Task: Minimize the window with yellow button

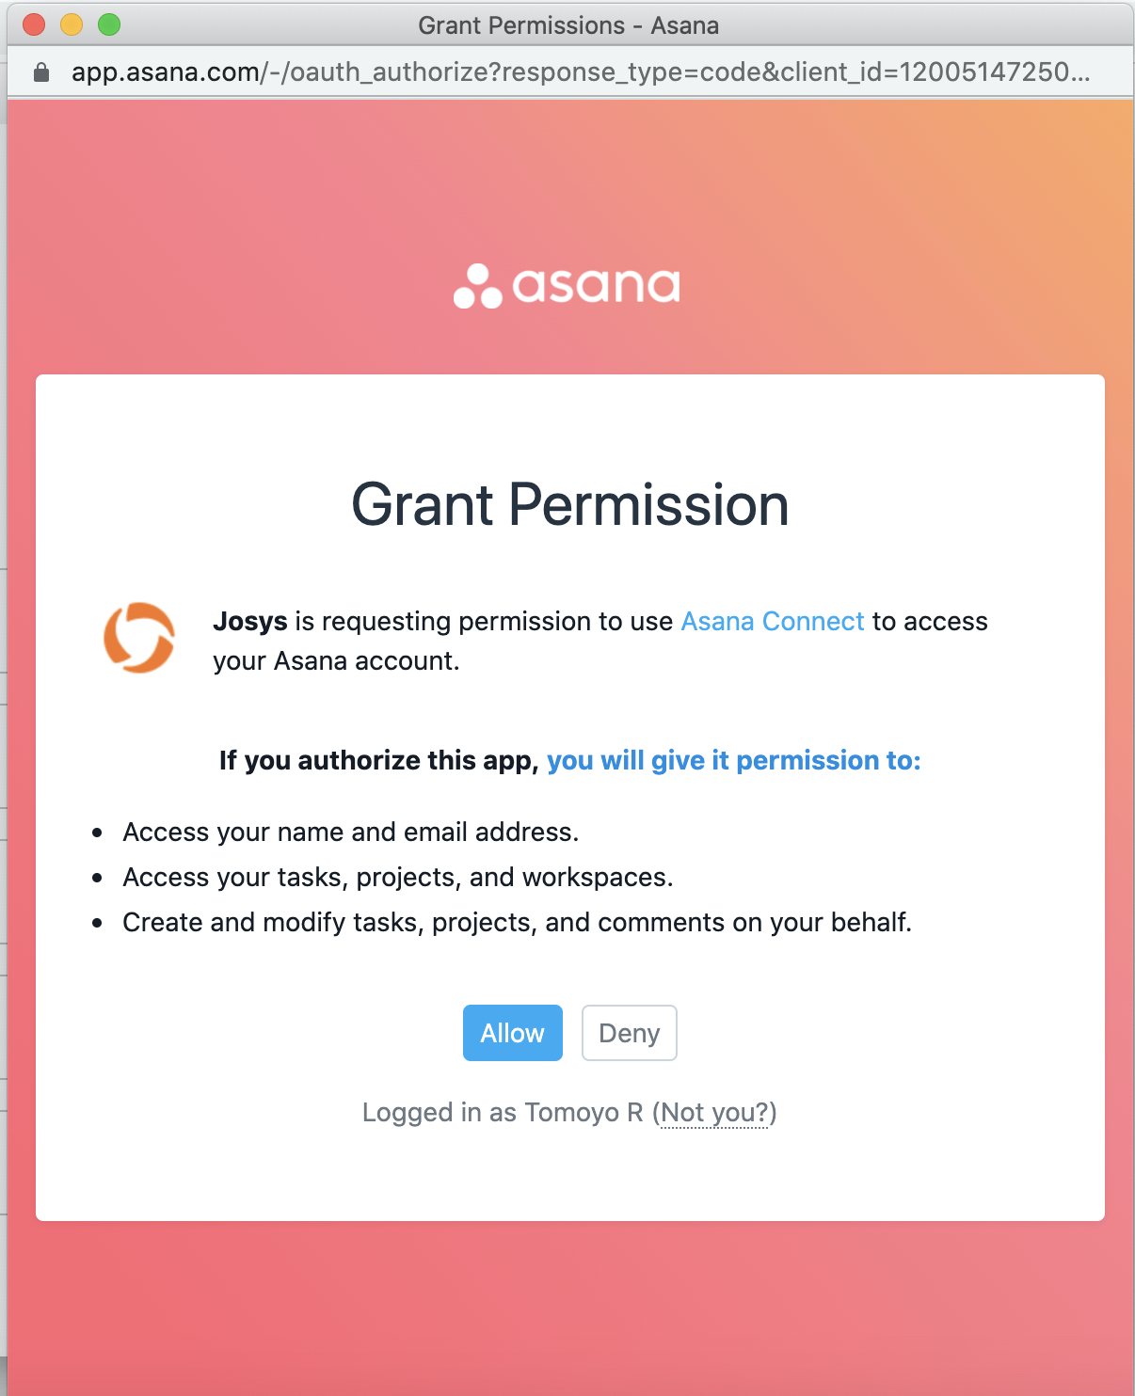Action: click(x=72, y=24)
